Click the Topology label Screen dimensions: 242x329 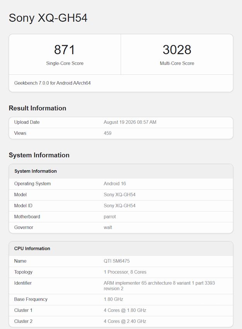click(23, 272)
